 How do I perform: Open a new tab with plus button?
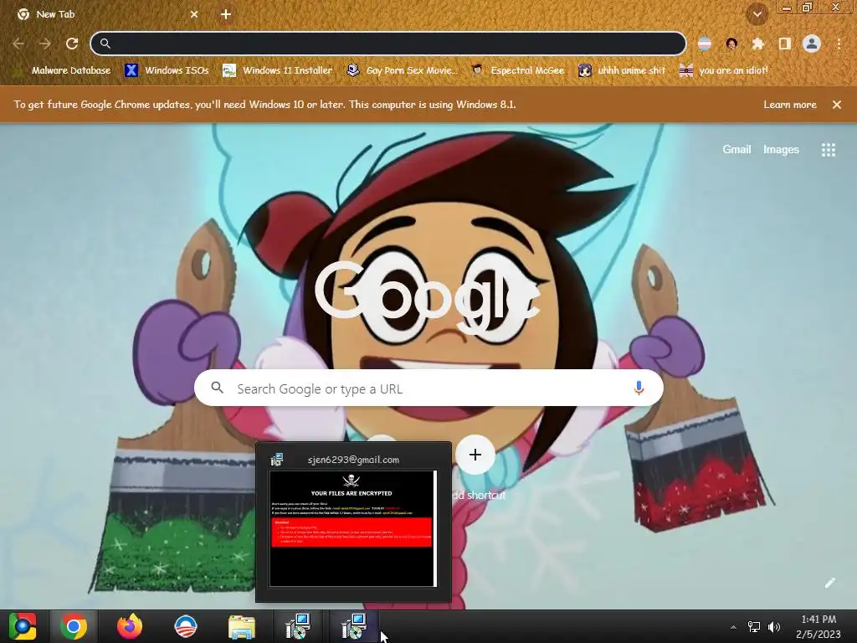pyautogui.click(x=226, y=14)
